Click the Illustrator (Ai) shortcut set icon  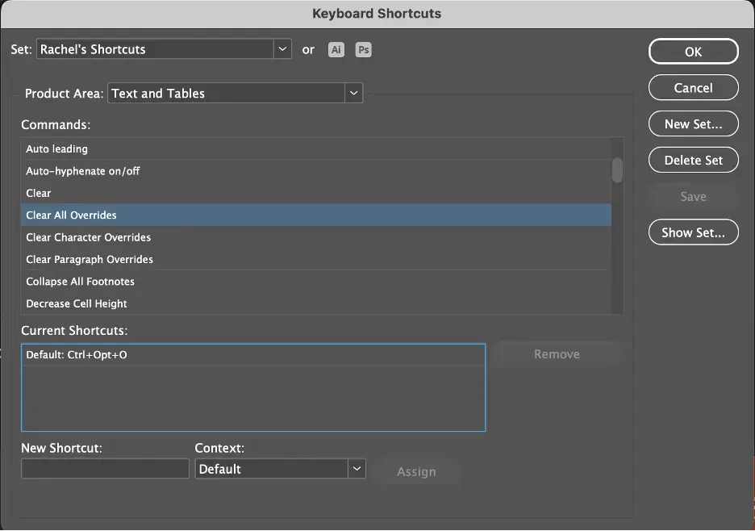[336, 50]
